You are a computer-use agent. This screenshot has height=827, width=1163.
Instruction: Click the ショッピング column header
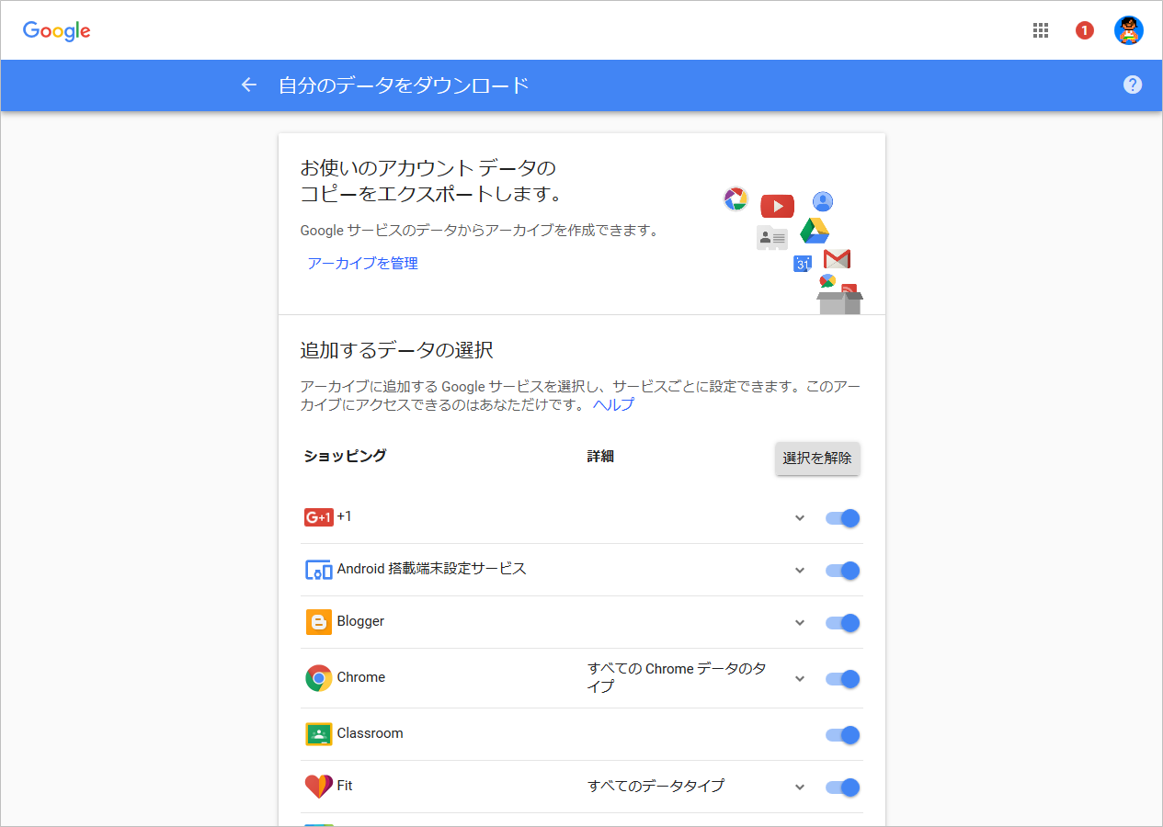click(x=345, y=456)
